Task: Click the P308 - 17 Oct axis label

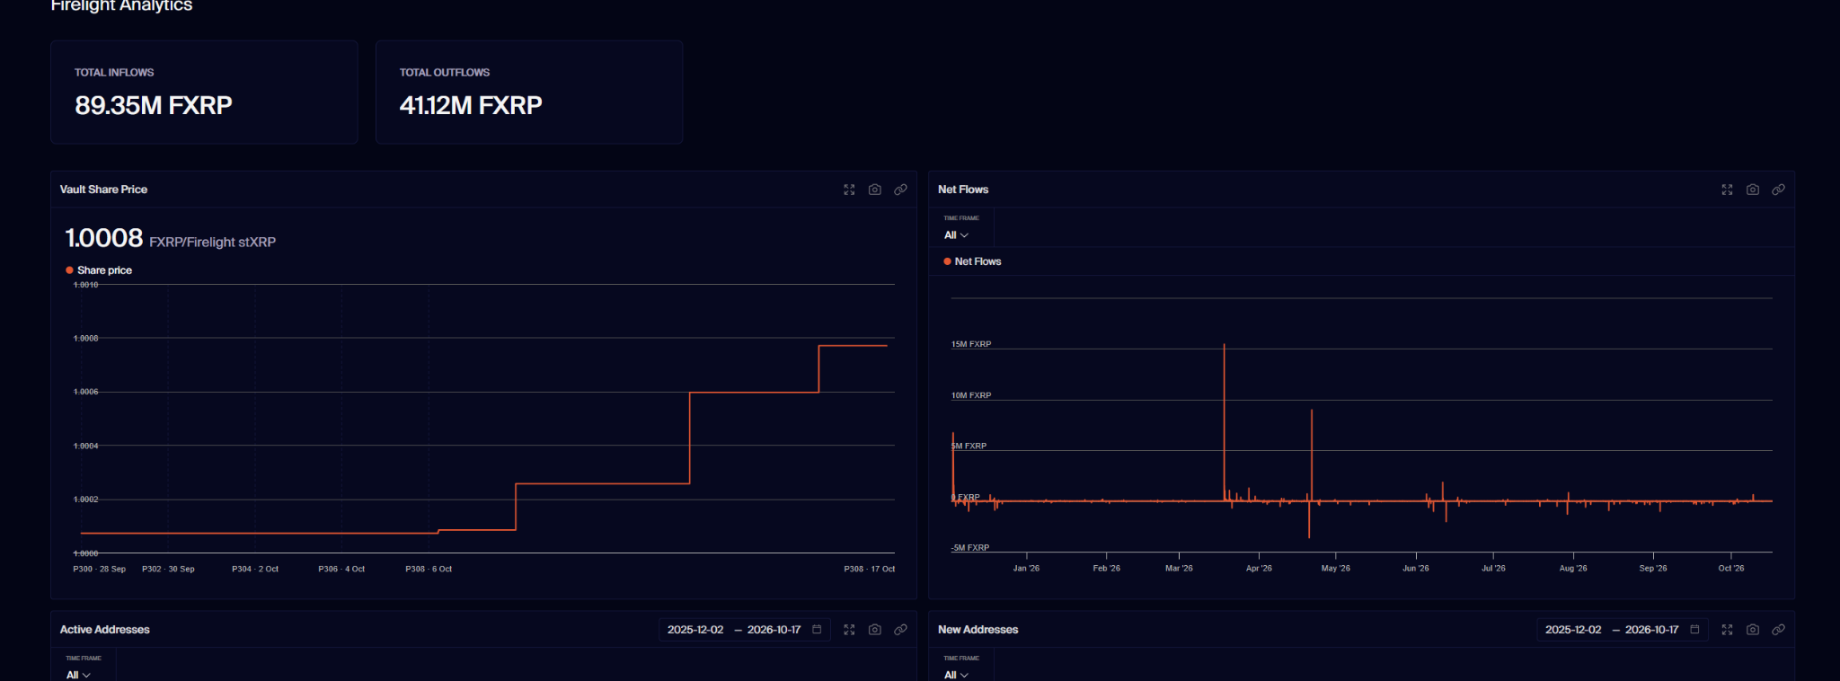Action: point(869,569)
